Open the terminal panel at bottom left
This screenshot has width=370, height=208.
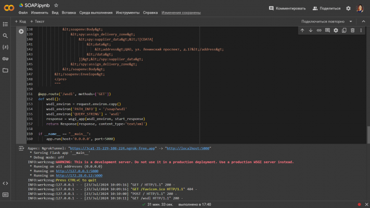pyautogui.click(x=5, y=194)
